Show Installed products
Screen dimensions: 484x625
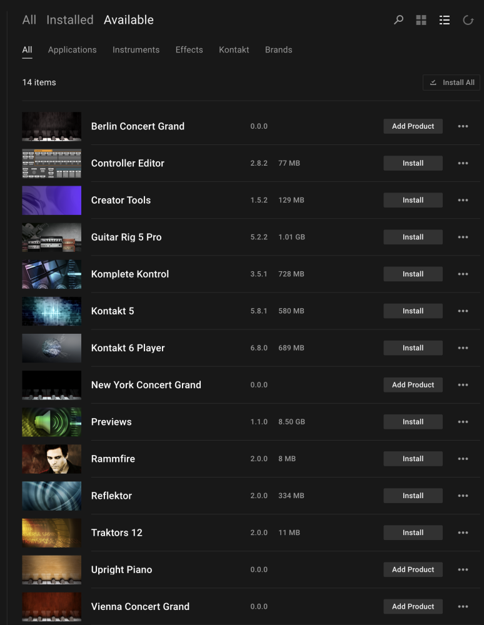(70, 20)
